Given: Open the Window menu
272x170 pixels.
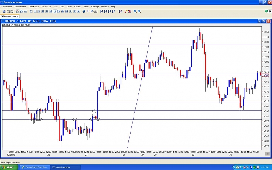Looking at the screenshot, I should click(105, 7).
